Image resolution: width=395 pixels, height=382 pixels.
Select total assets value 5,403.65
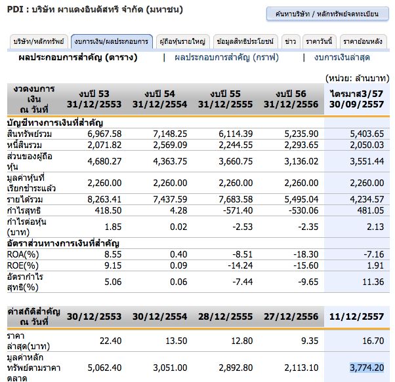(x=367, y=134)
